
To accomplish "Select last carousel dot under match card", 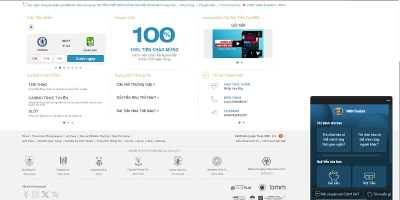I will pos(80,67).
